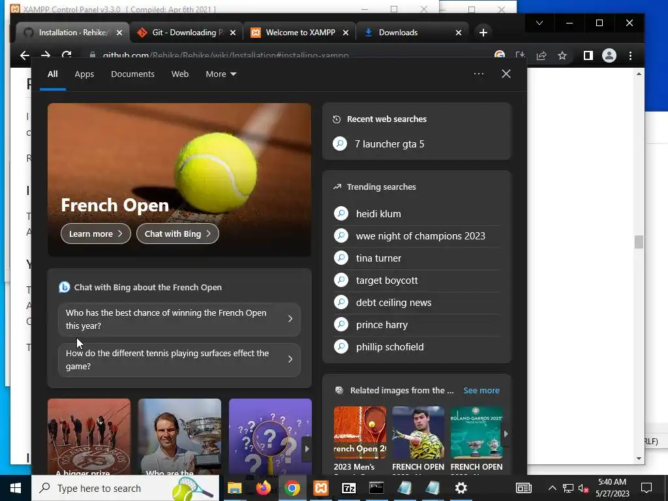Click the Chrome scrollbar down arrow

(639, 459)
